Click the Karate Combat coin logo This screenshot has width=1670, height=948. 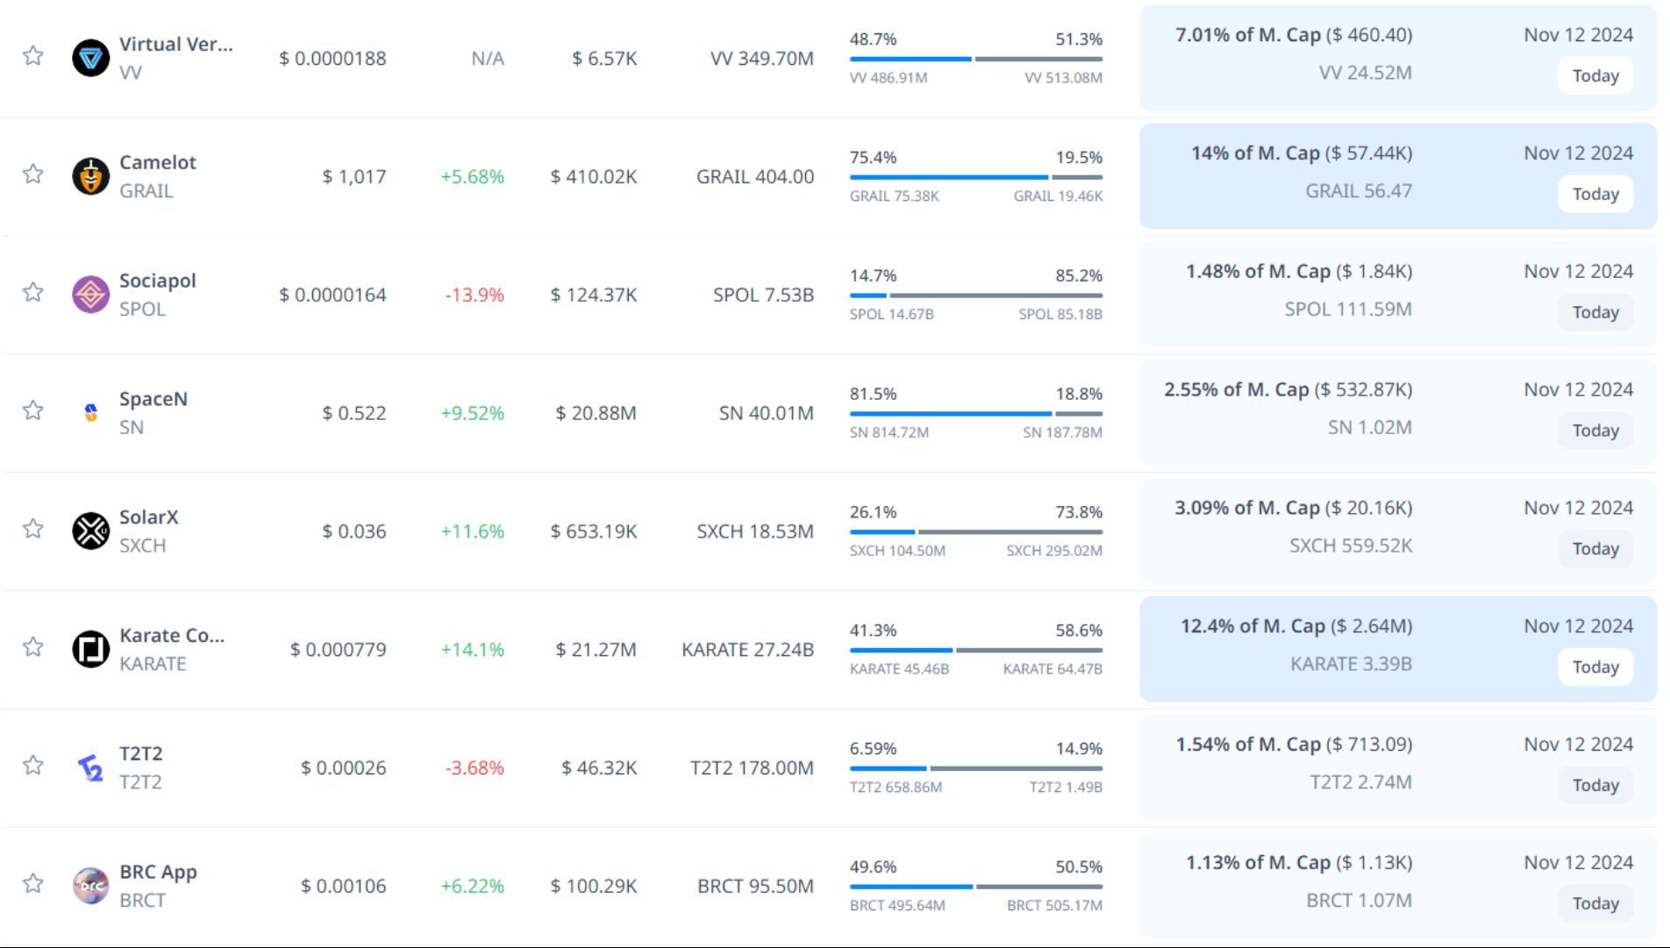pos(90,649)
